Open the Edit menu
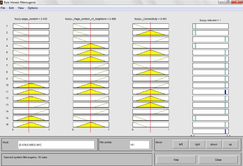Screen dimensions: 243x166 (x=11, y=8)
